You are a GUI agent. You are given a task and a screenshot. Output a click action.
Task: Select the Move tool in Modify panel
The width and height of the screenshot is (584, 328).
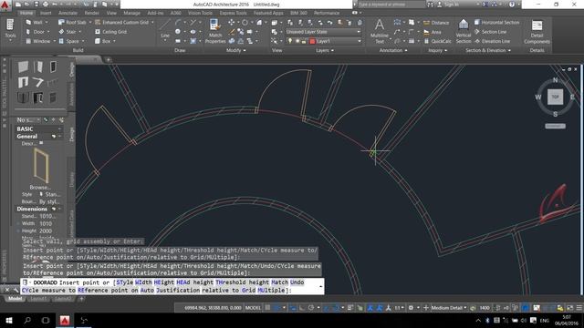click(231, 22)
